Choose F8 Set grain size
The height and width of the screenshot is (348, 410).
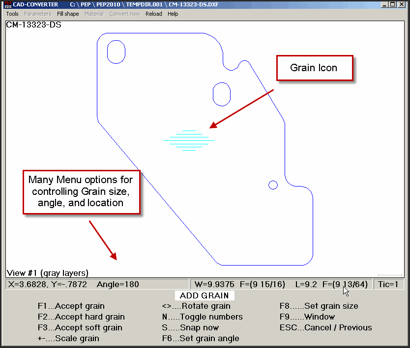[x=319, y=306]
